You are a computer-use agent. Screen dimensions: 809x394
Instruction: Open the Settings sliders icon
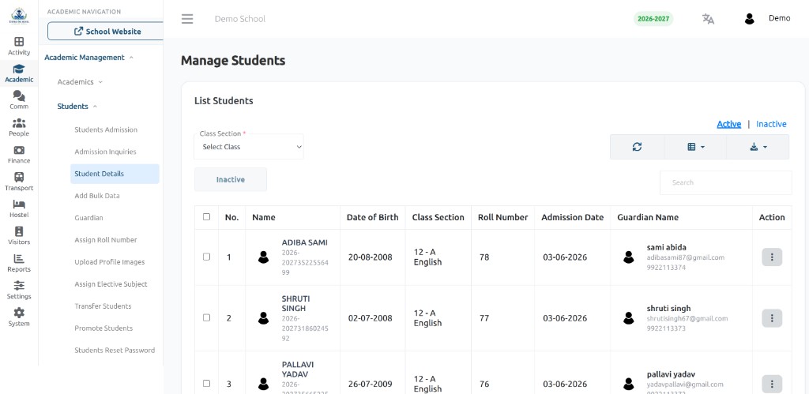(x=19, y=286)
